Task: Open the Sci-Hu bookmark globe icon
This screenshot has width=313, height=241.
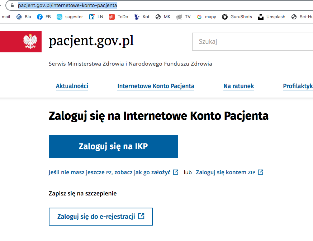Action: coord(294,17)
